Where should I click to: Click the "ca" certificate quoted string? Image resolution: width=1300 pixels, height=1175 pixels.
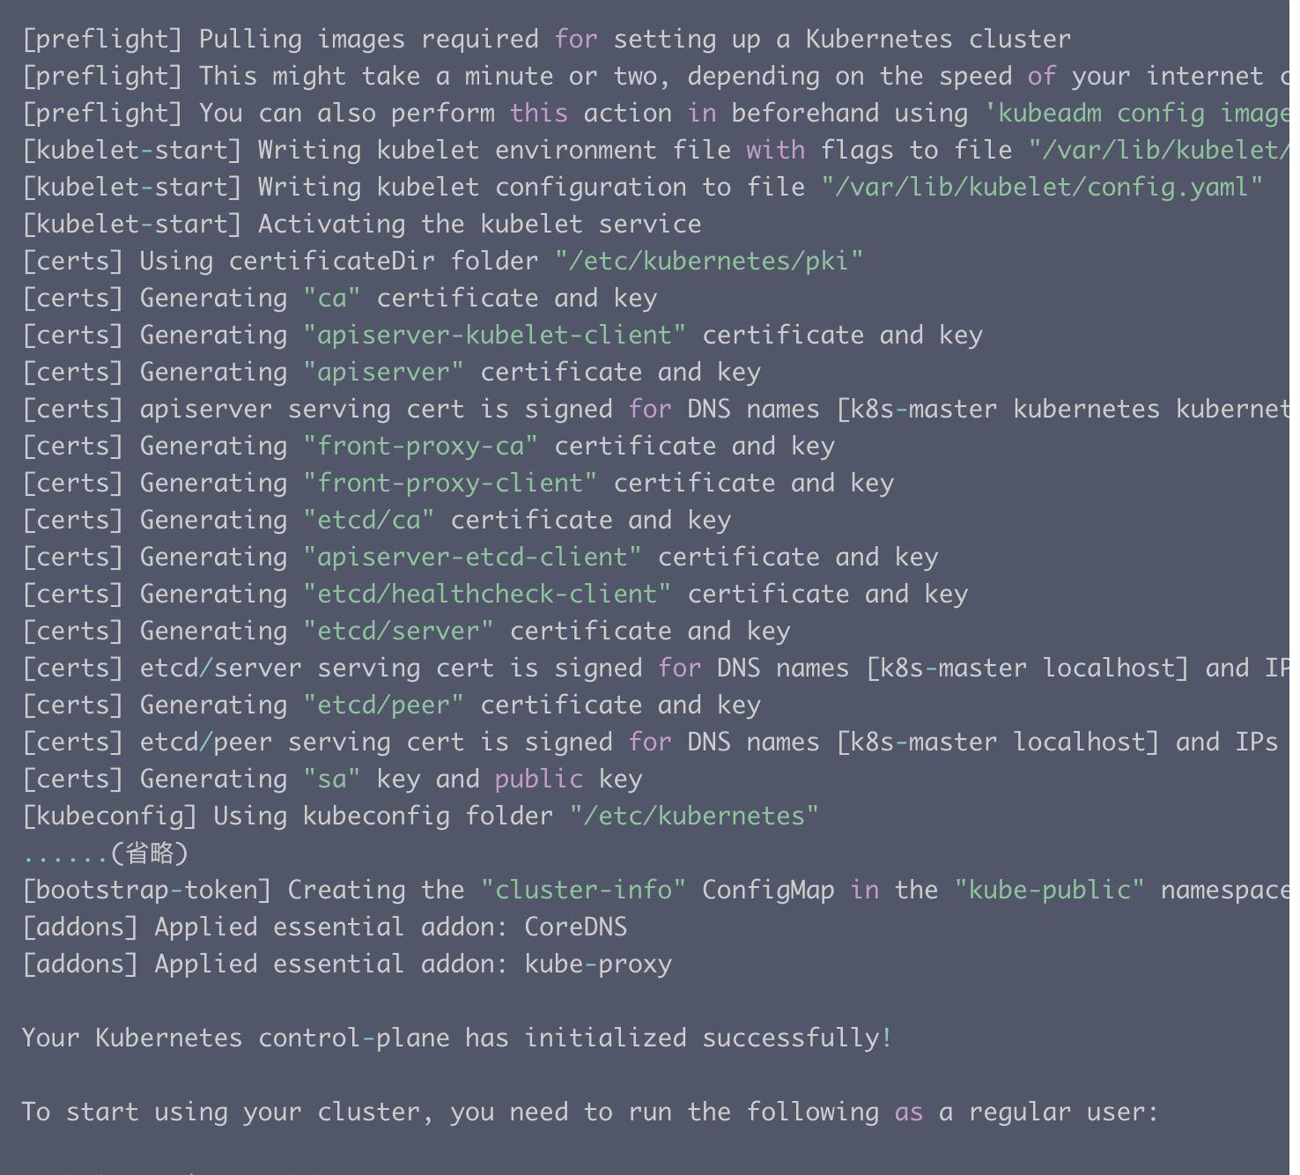[331, 299]
